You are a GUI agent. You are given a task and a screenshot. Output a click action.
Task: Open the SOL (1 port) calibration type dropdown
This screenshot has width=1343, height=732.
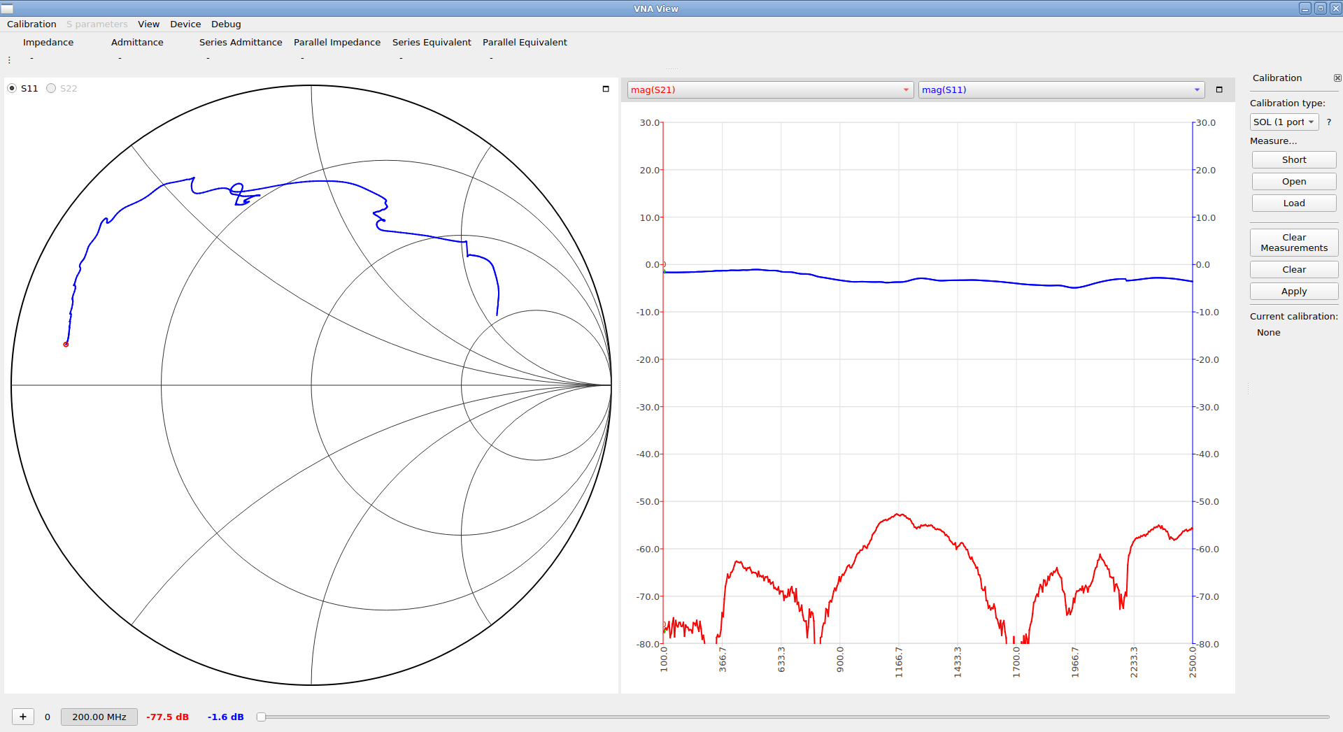tap(1284, 122)
